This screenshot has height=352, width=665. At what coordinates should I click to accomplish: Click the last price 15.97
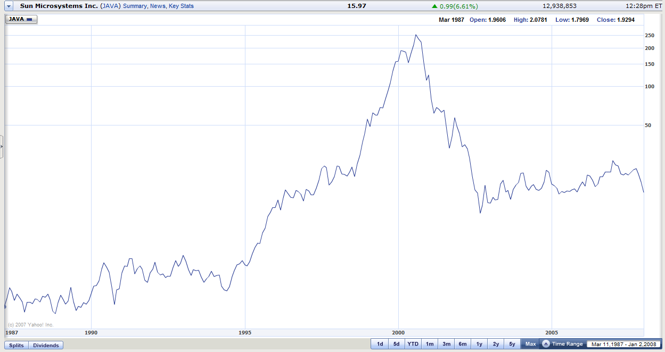[x=357, y=6]
